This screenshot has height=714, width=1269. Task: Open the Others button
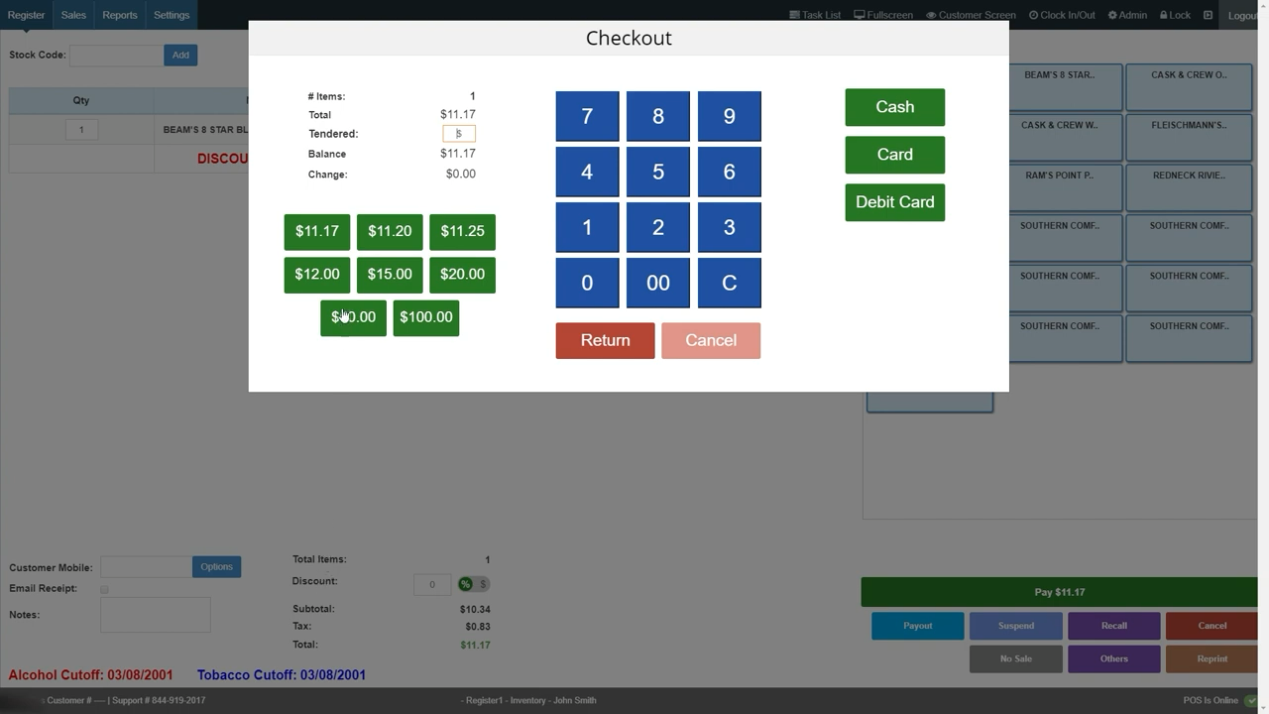pyautogui.click(x=1114, y=658)
